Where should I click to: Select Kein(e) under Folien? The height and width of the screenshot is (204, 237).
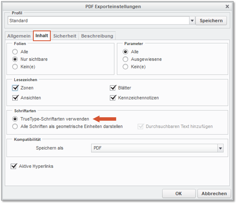pos(15,67)
